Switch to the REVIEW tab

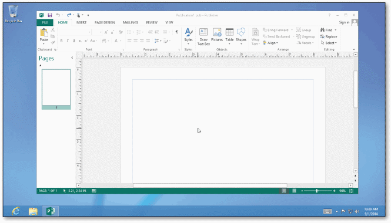click(152, 22)
